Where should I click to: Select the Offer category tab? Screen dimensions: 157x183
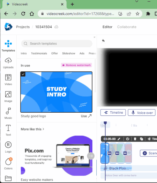pyautogui.click(x=54, y=53)
